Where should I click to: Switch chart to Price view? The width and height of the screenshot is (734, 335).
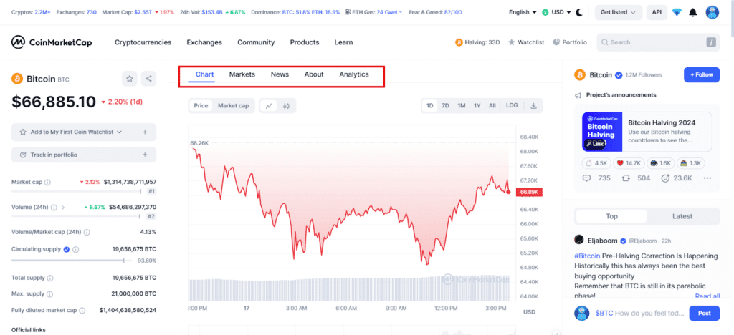(x=201, y=106)
